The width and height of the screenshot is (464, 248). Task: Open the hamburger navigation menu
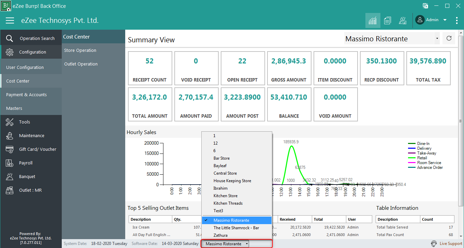coord(10,20)
